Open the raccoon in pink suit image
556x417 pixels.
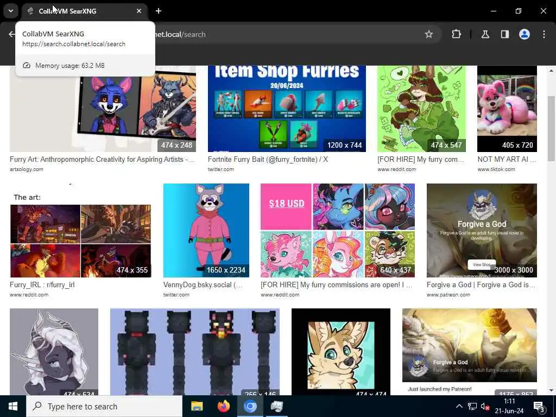206,230
